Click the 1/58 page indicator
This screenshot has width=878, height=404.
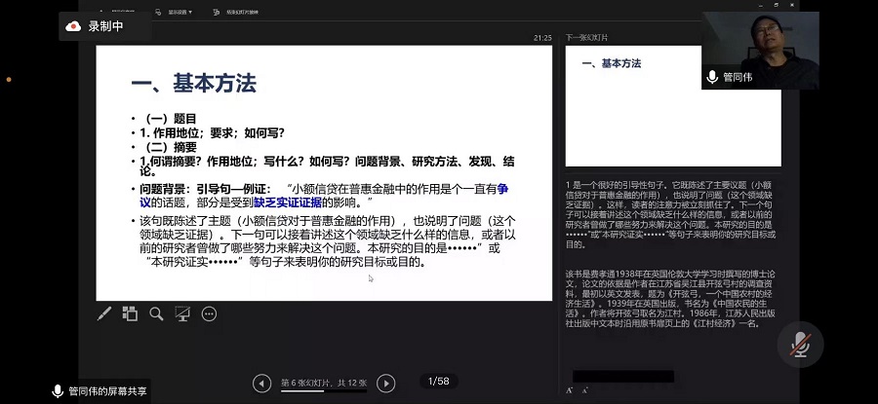438,381
